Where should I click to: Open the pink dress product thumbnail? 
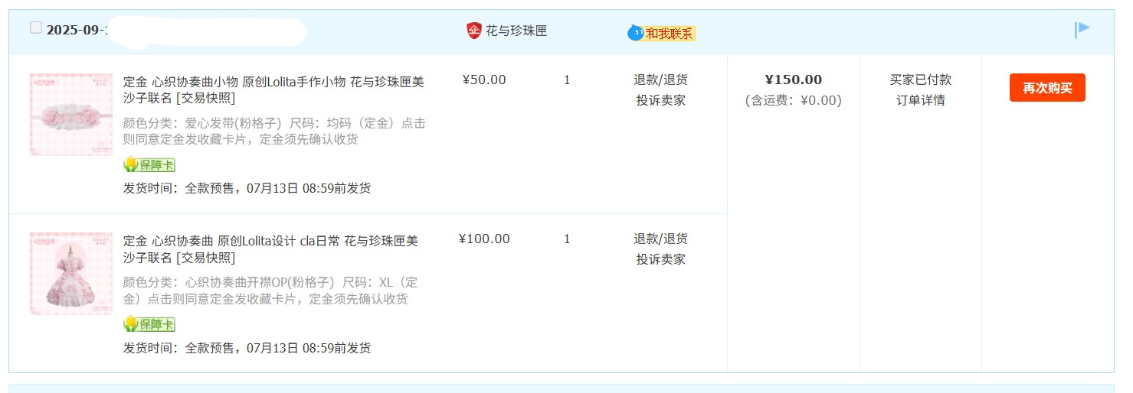pos(71,274)
